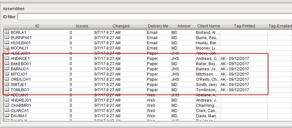The height and width of the screenshot is (128, 292).
Task: Sort by the Client Name header
Action: 209,26
